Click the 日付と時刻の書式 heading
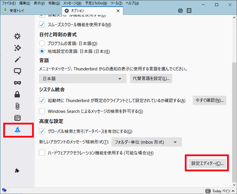Viewport: 237px width, 194px height. click(58, 35)
